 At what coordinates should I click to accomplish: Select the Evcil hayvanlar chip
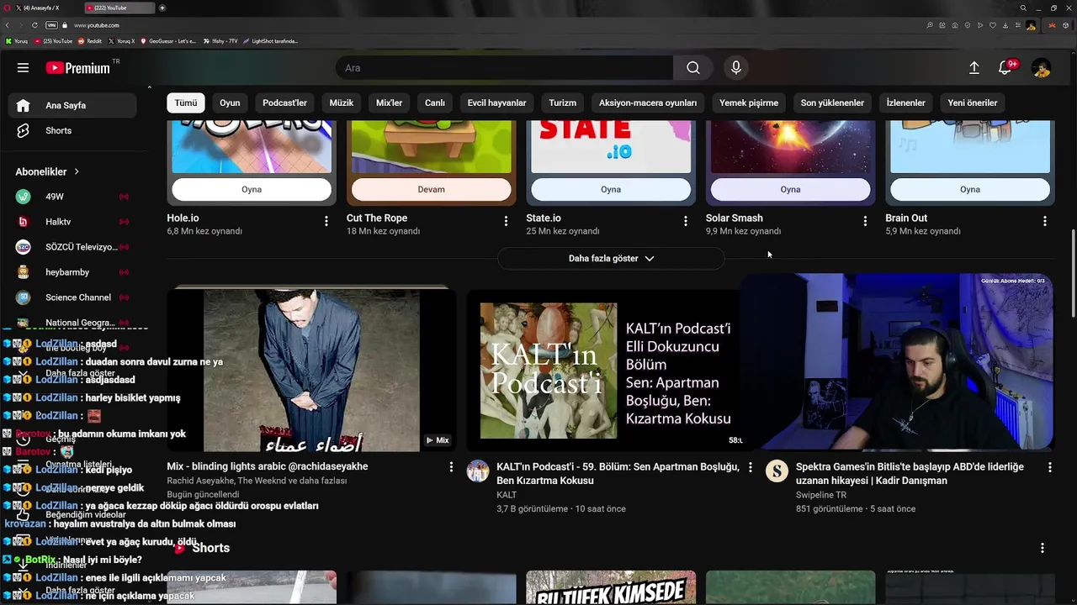(x=496, y=103)
